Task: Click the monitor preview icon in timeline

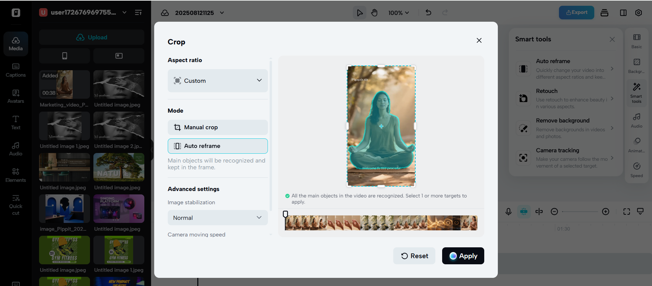Action: [640, 211]
